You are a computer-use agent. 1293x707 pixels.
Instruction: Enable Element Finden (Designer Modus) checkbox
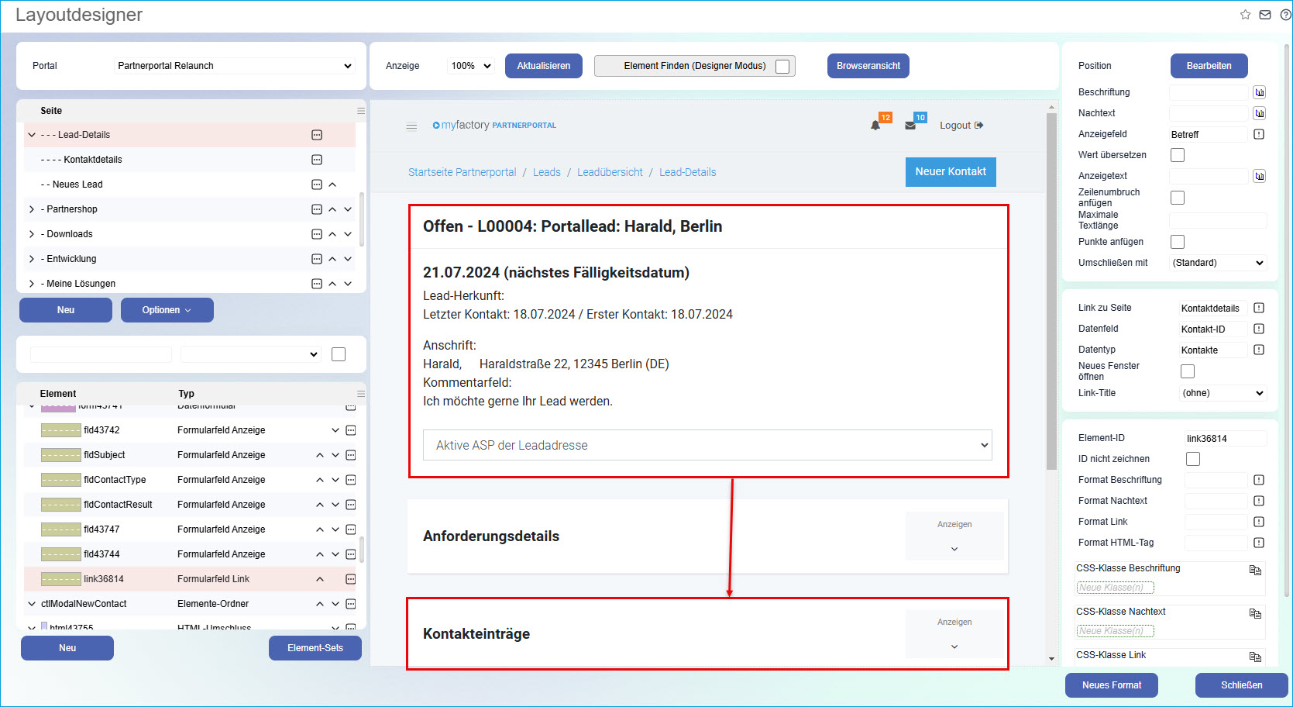point(782,67)
